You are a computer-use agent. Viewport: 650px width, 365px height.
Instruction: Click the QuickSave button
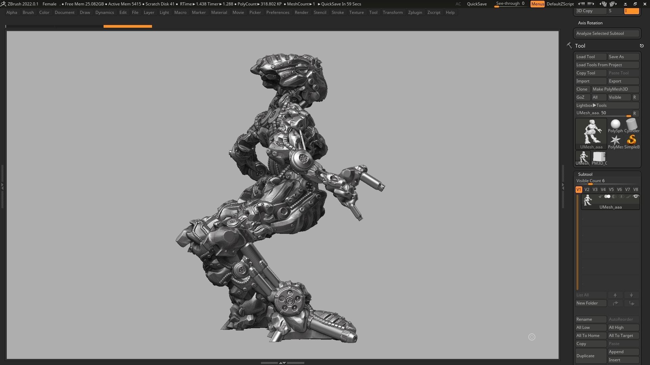click(477, 4)
